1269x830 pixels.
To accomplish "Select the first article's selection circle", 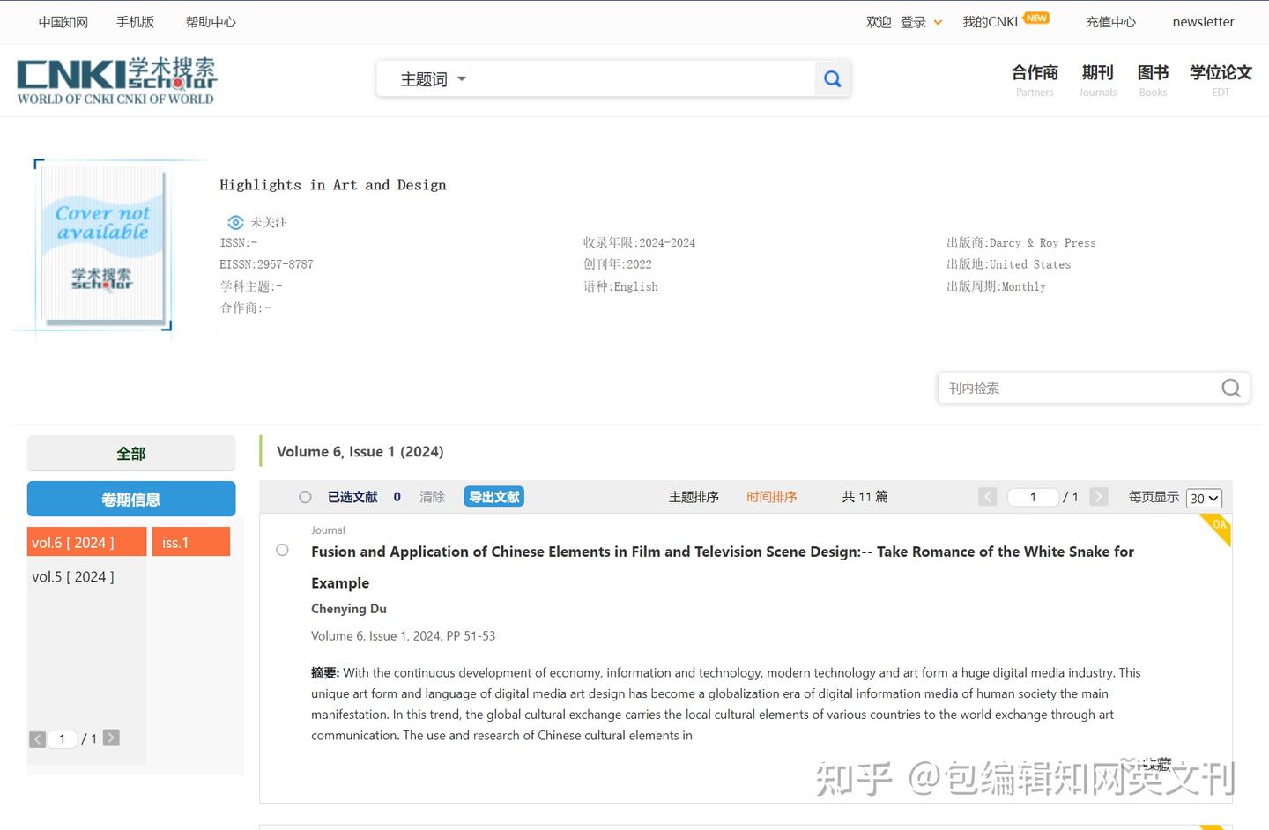I will coord(282,550).
